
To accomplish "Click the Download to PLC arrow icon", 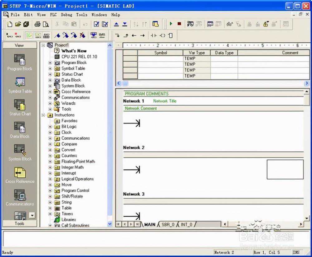I will click(x=125, y=24).
